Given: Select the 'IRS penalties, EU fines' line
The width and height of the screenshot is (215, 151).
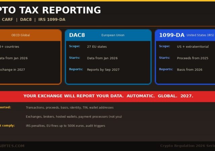Looking at the screenshot, I should [66, 126].
